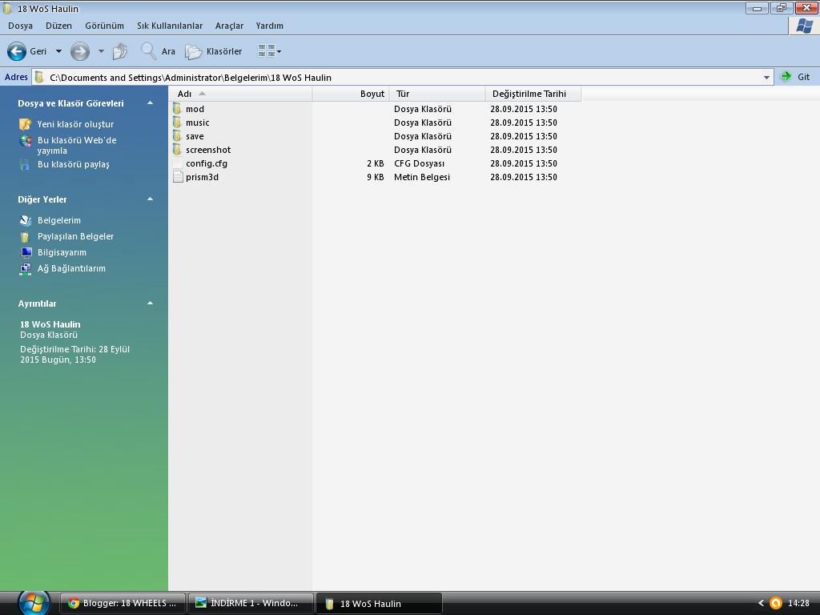This screenshot has height=615, width=820.
Task: Open the Windows Start orb
Action: [34, 602]
